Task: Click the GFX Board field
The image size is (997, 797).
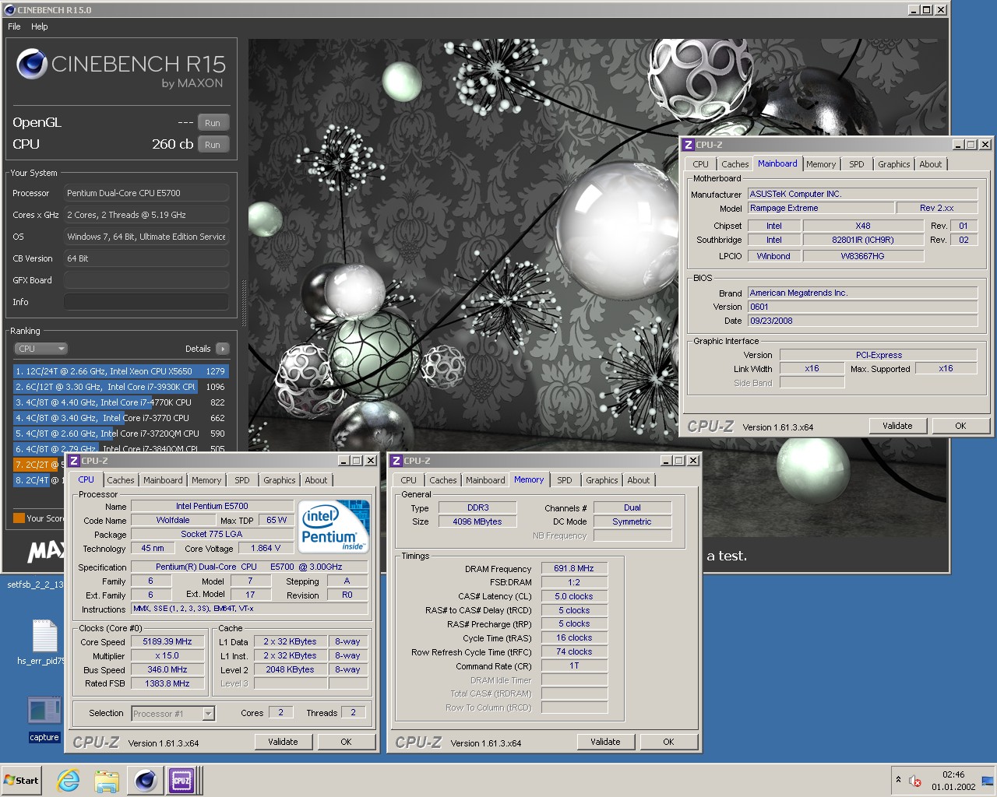Action: click(x=146, y=280)
